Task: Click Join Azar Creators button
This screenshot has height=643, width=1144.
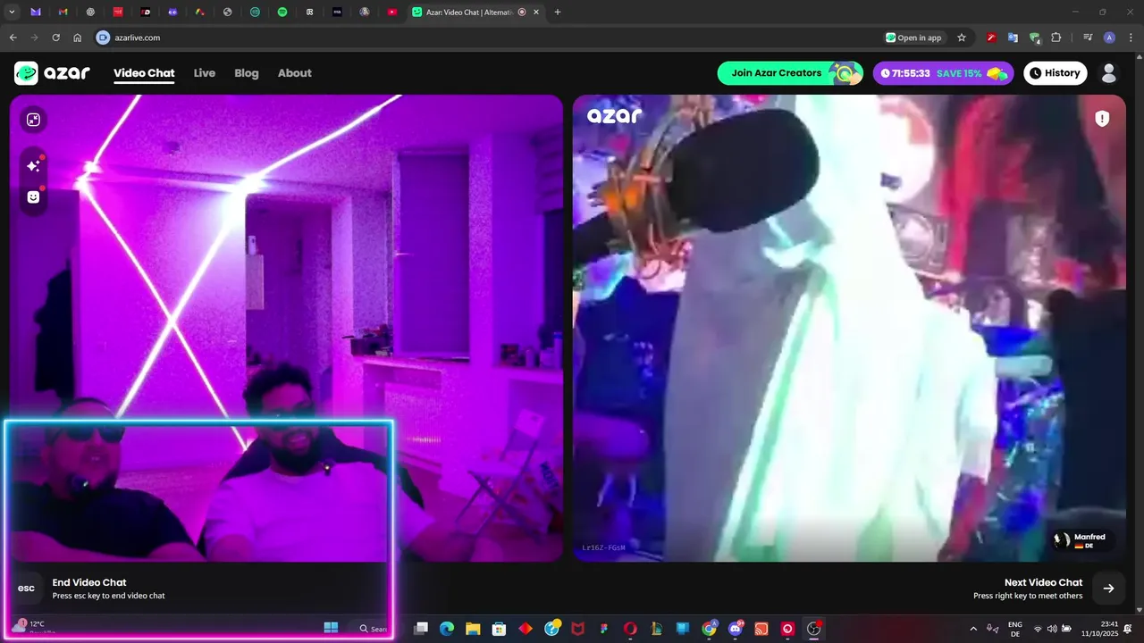Action: pos(790,73)
